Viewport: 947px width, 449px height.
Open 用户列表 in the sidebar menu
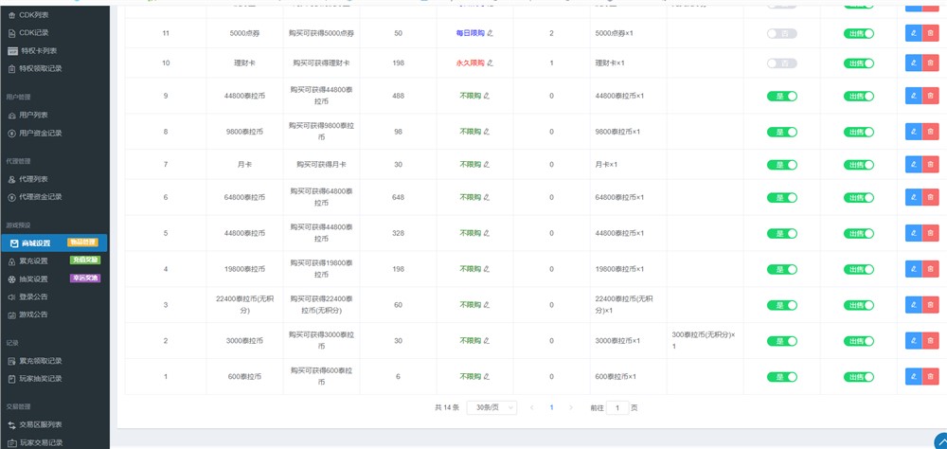pyautogui.click(x=33, y=115)
